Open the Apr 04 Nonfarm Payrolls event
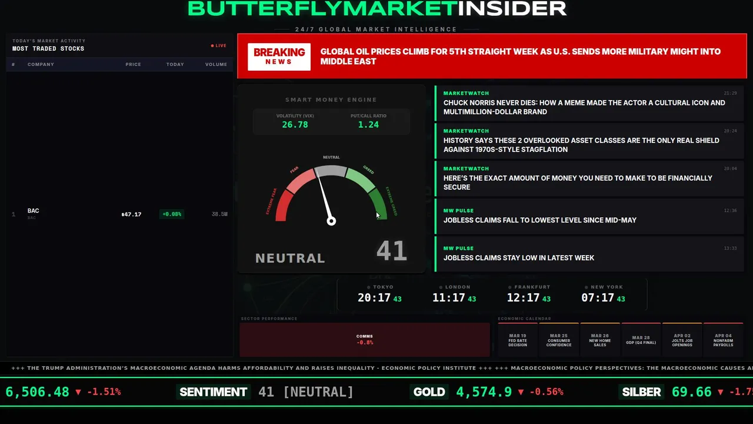The width and height of the screenshot is (753, 424). click(724, 340)
